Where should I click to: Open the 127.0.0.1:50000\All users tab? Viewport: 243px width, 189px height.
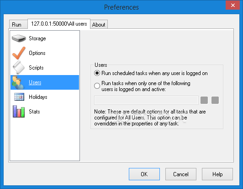(59, 24)
